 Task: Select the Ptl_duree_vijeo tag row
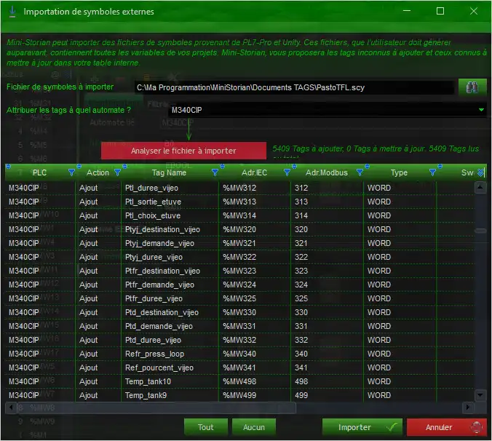pos(239,188)
